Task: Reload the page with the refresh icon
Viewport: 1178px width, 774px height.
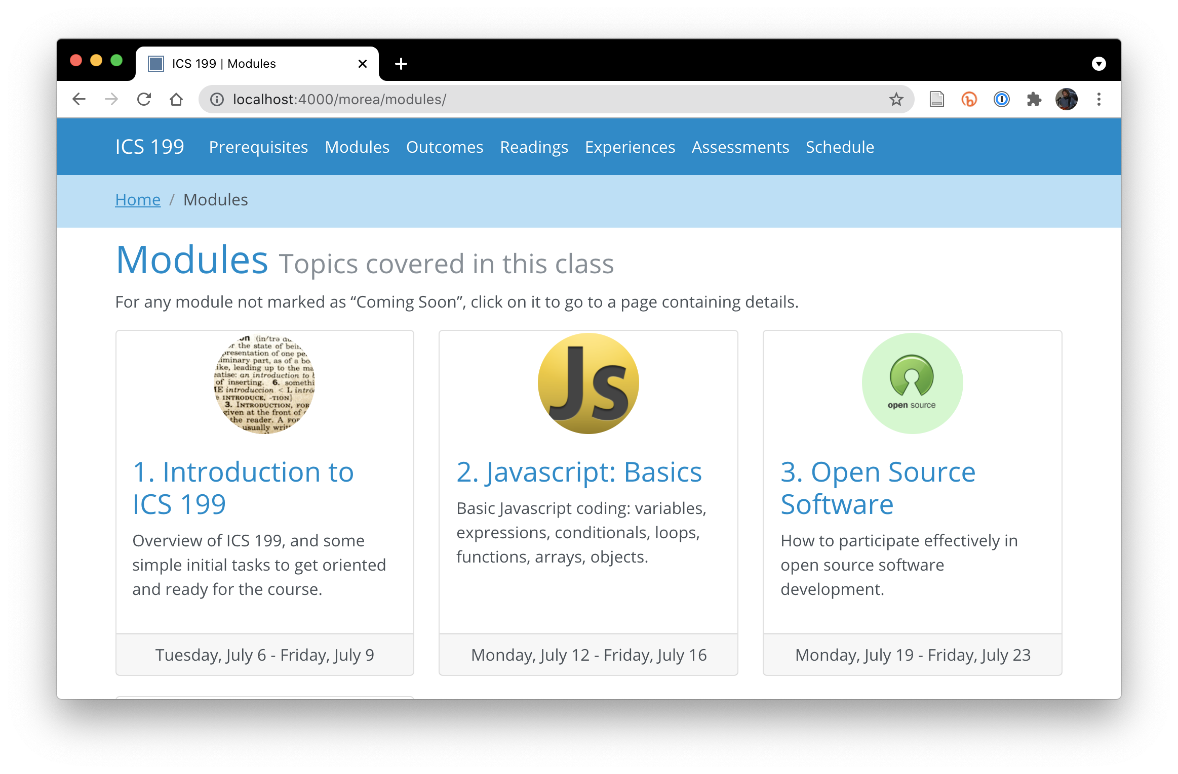Action: tap(144, 99)
